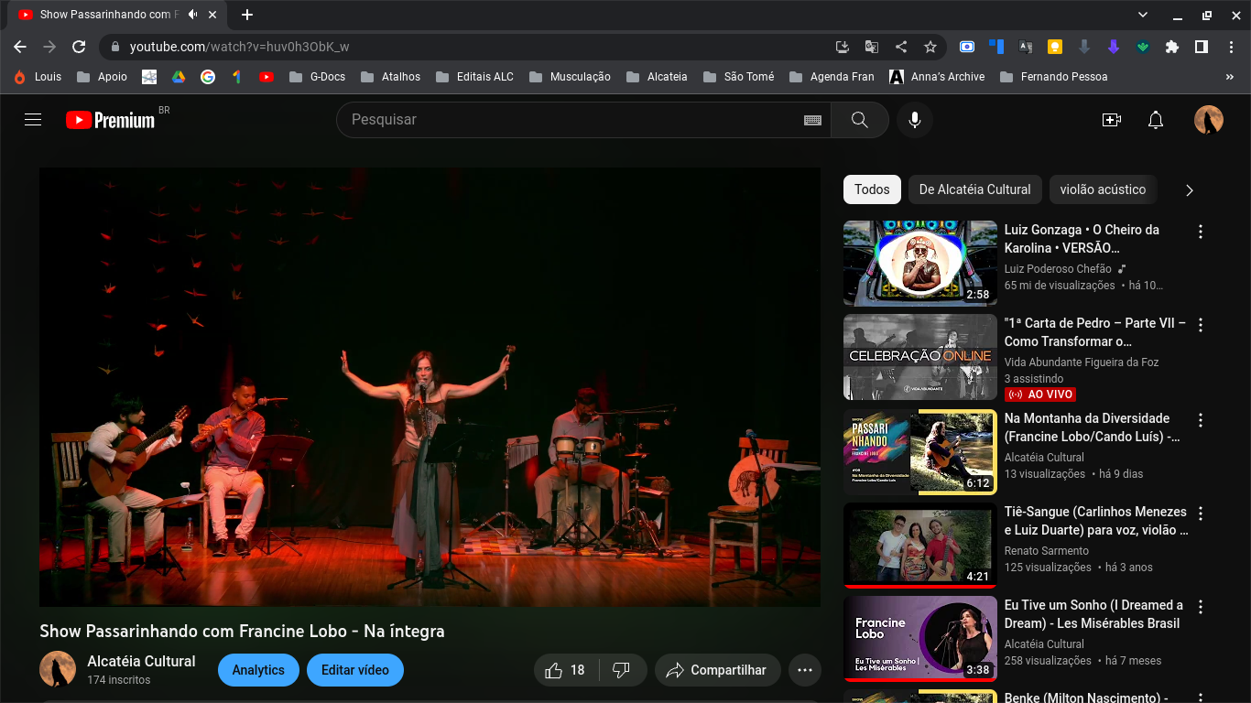The image size is (1251, 703).
Task: Open the São Tomé bookmarks folder
Action: click(x=738, y=77)
